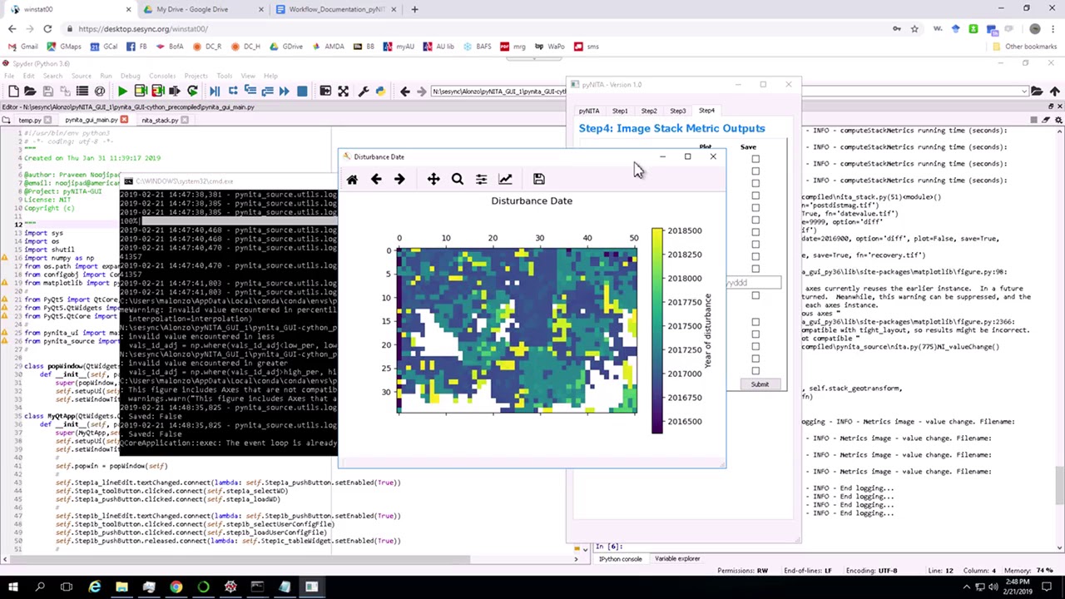Open the Tools menu in Spyder
Image resolution: width=1065 pixels, height=599 pixels.
[x=224, y=76]
